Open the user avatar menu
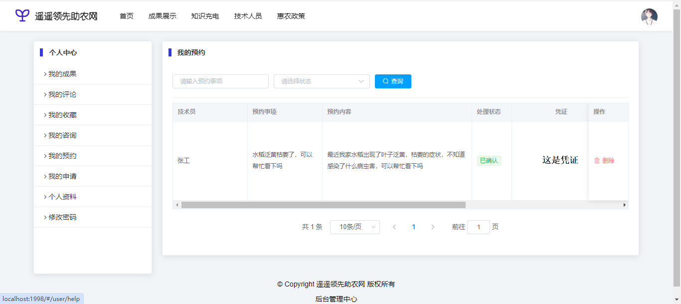Viewport: 681px width, 304px height. [649, 16]
